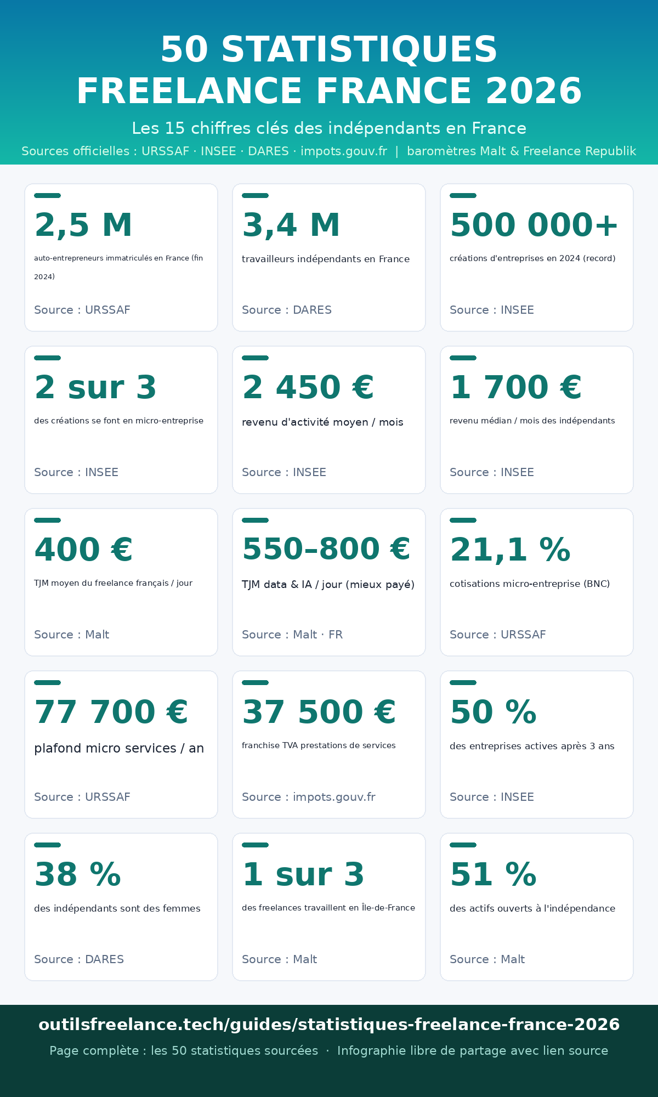Image resolution: width=658 pixels, height=1097 pixels.
Task: Click 'Source : impots.gouv.fr' label
Action: point(309,797)
